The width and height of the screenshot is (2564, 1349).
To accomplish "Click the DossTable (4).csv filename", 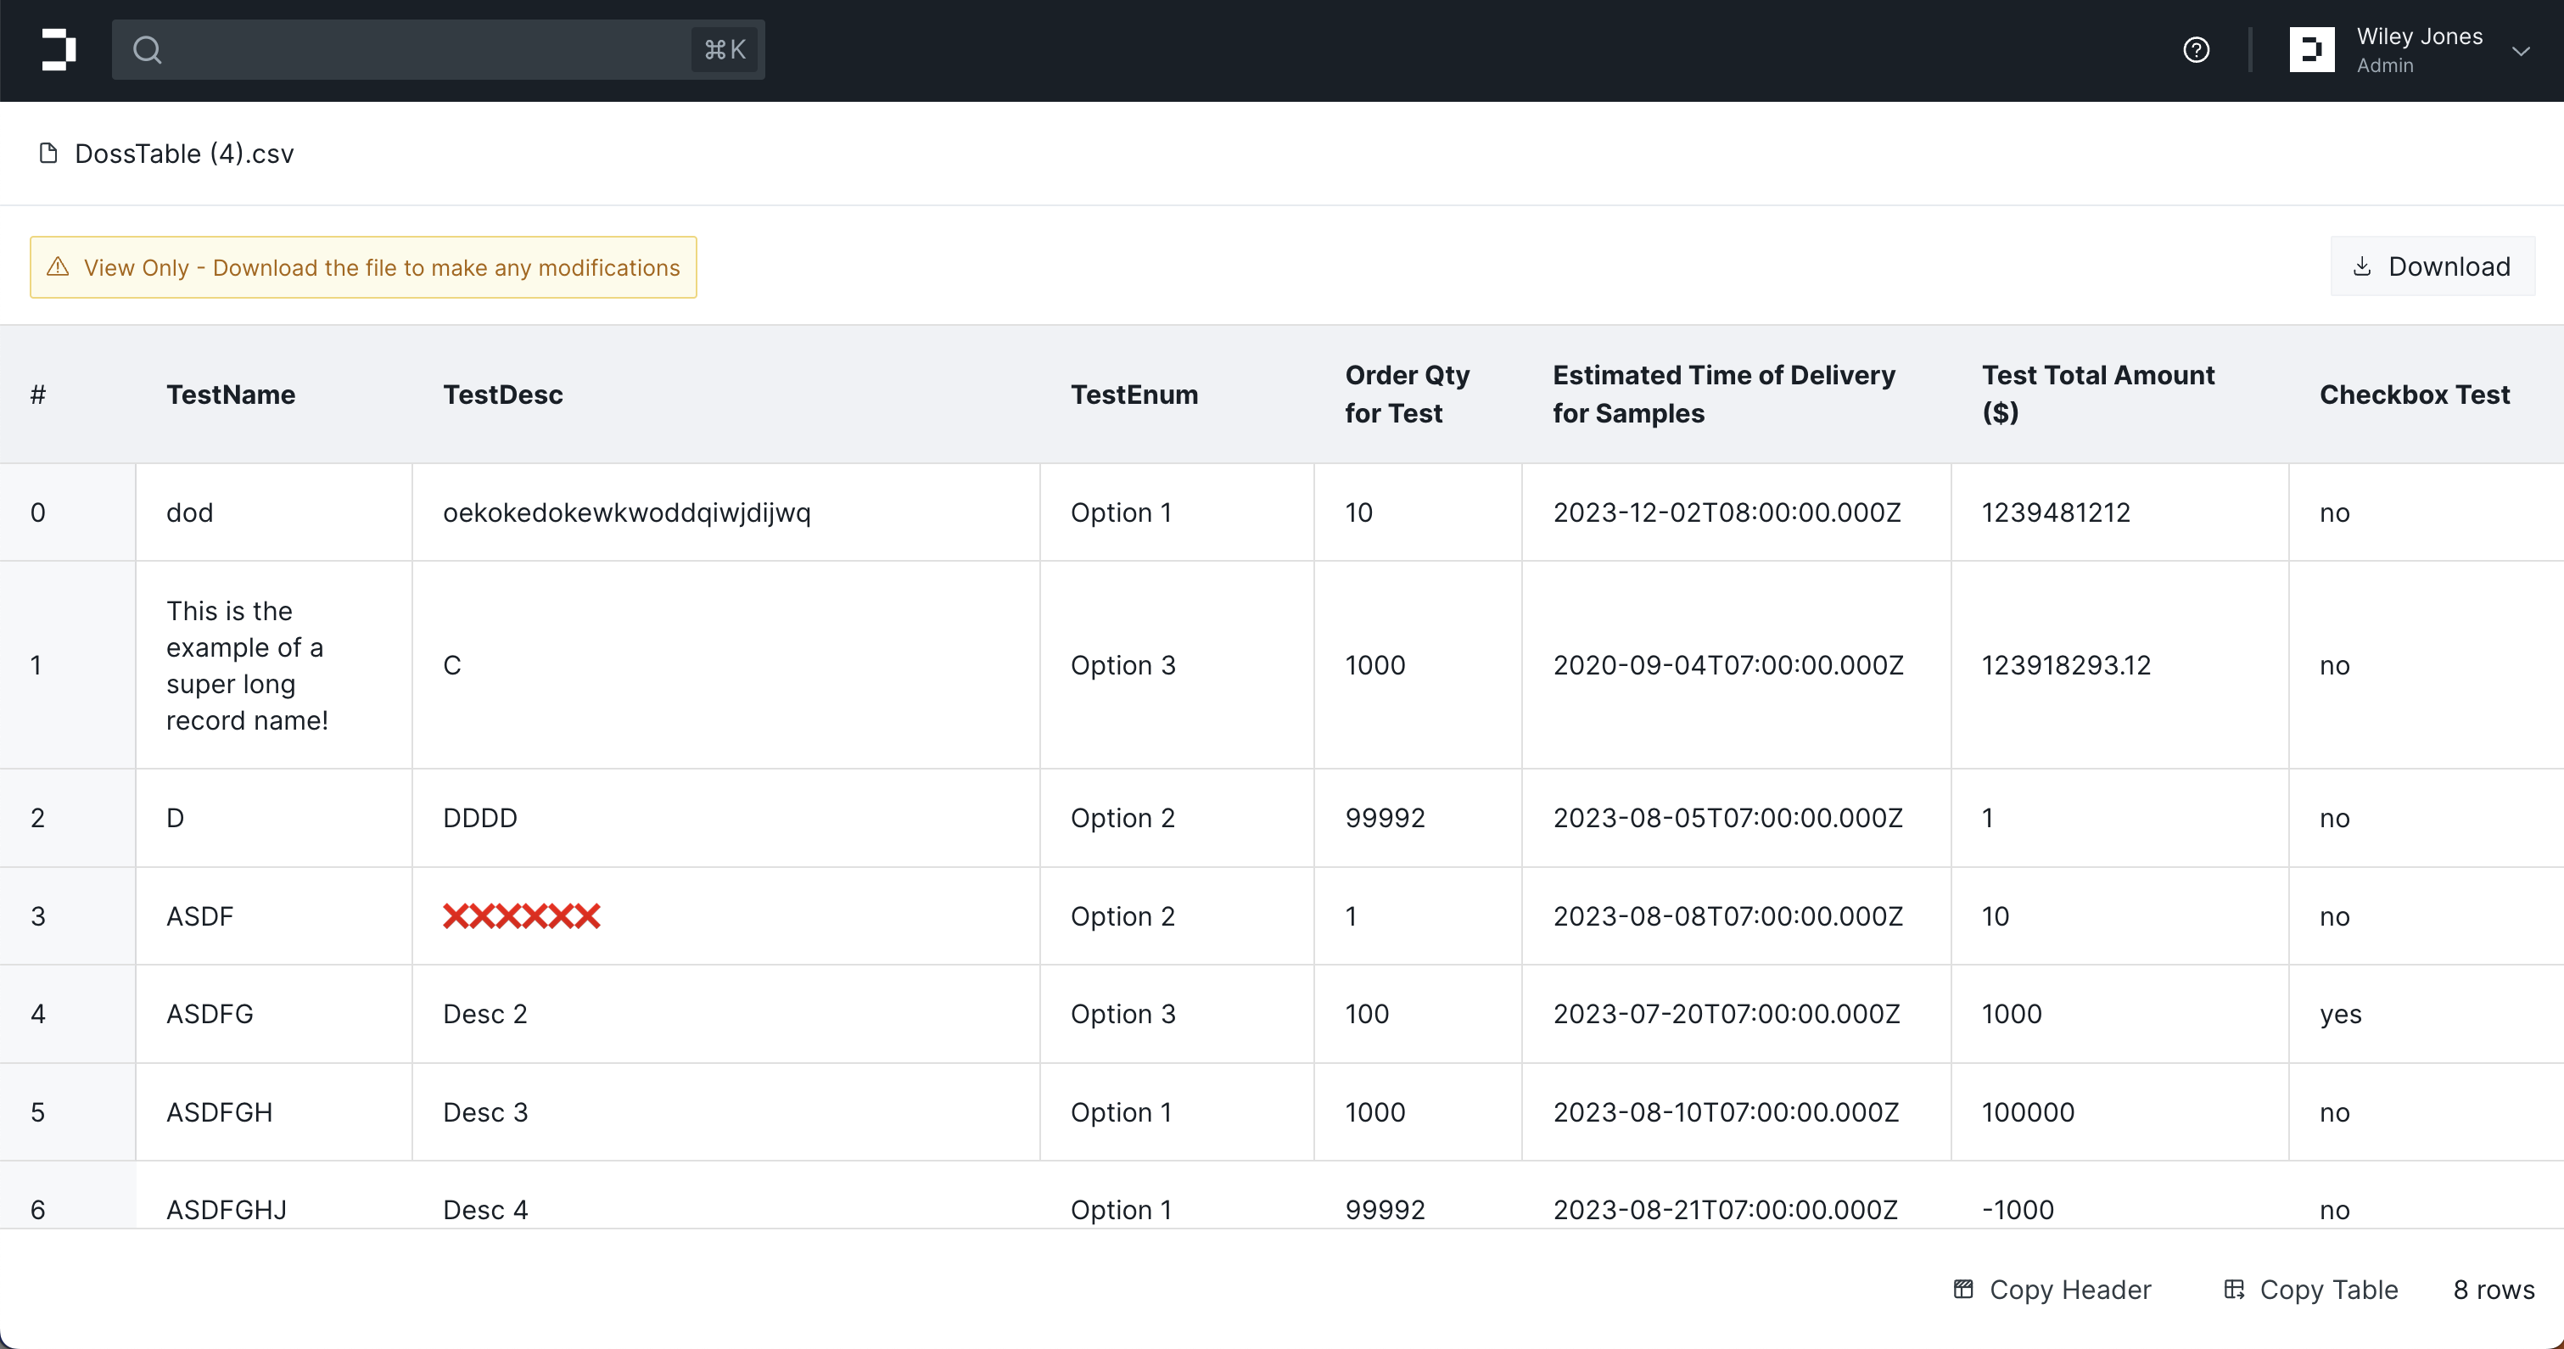I will coord(184,154).
